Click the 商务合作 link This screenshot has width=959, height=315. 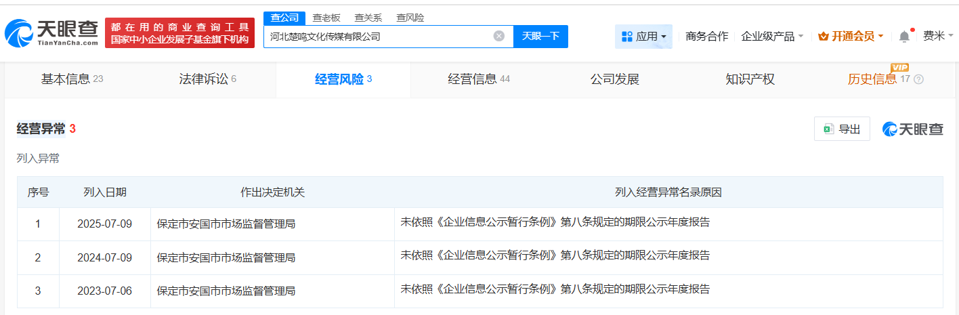point(706,37)
